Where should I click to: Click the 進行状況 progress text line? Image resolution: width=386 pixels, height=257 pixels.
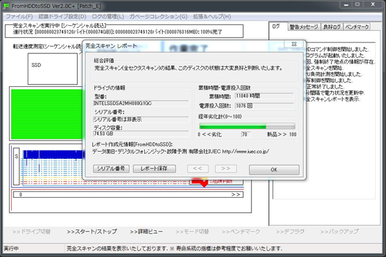(118, 32)
